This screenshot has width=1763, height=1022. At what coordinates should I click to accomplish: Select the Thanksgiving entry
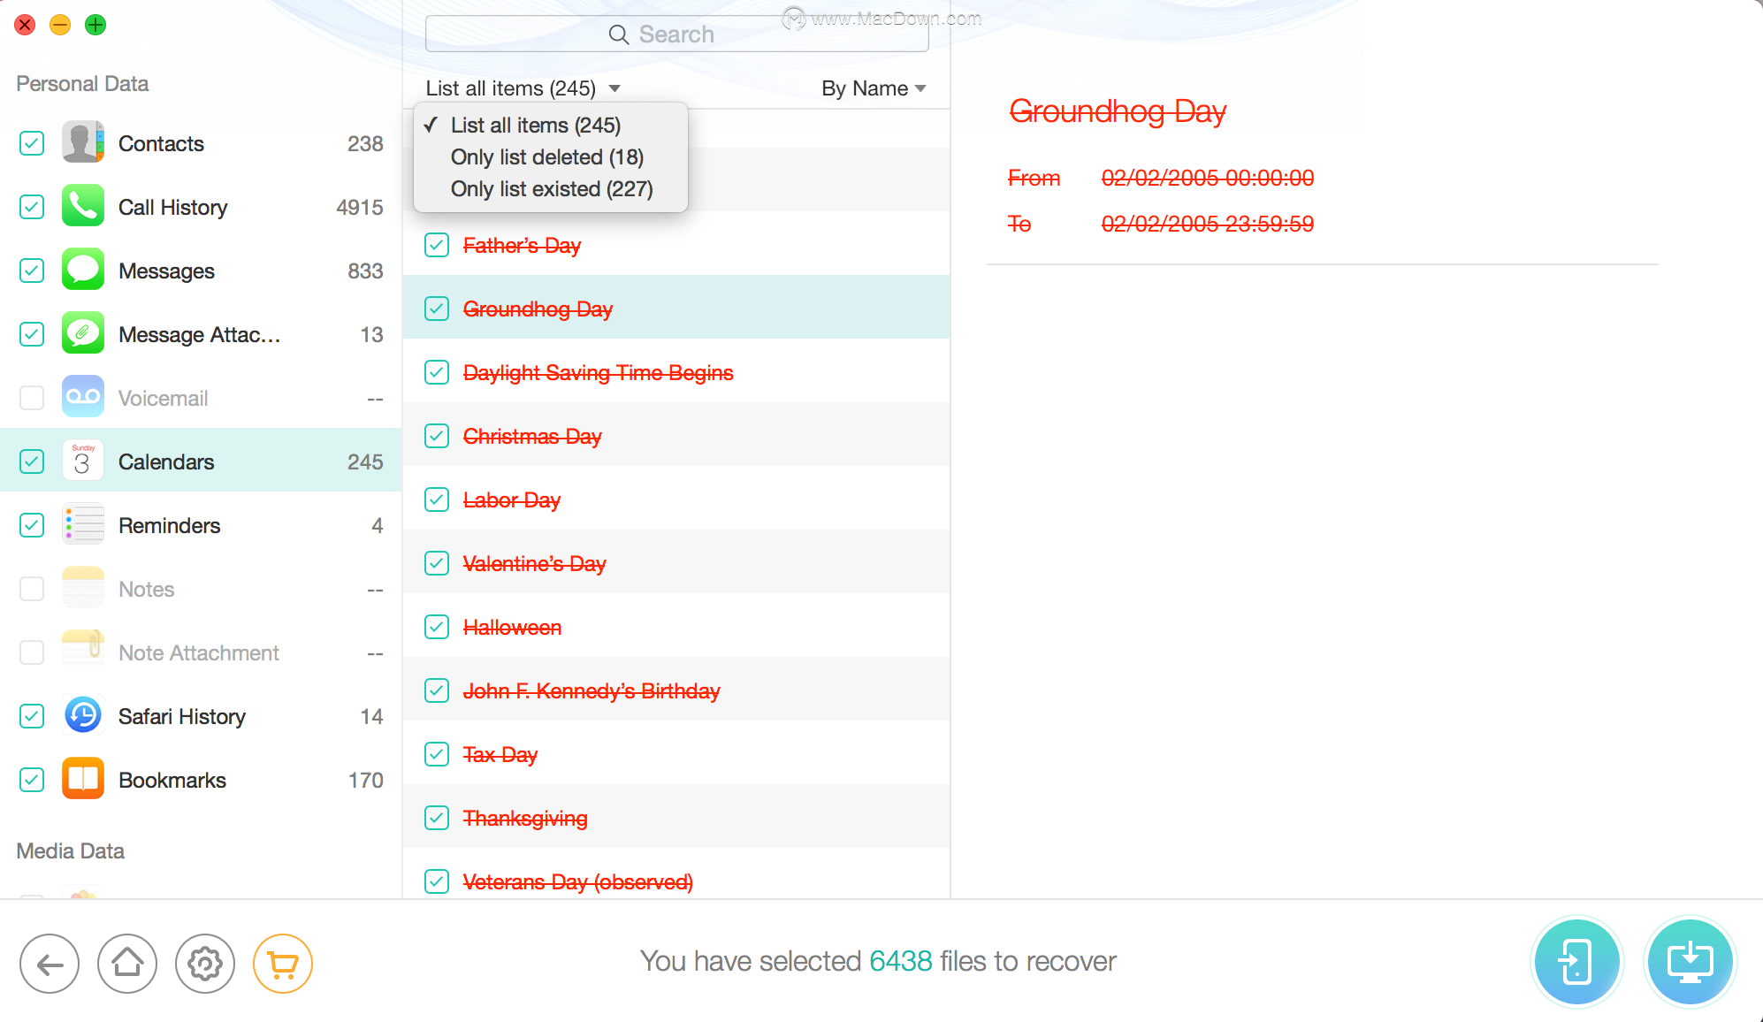[x=676, y=818]
